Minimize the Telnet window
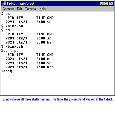The image size is (115, 115). point(102,4)
